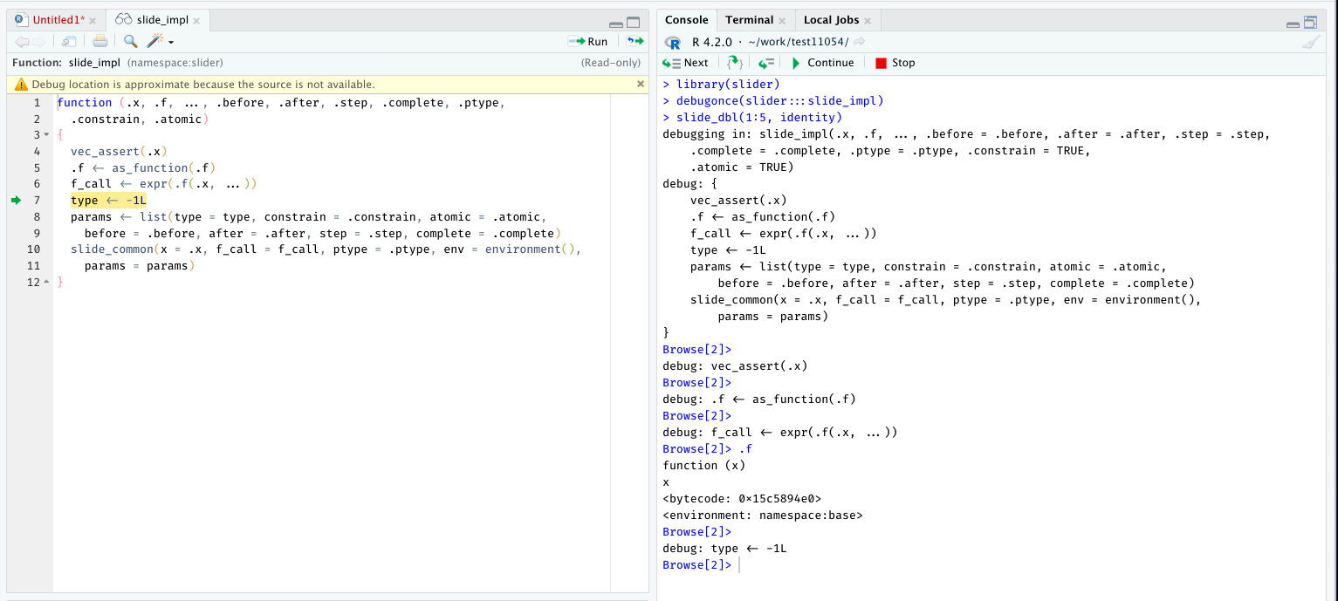Collapse the function body fold at line 3
This screenshot has height=601, width=1338.
pyautogui.click(x=45, y=134)
